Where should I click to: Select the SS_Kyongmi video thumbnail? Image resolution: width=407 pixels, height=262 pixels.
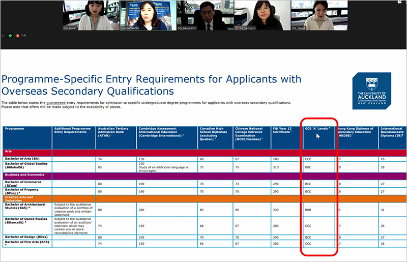[x=262, y=15]
